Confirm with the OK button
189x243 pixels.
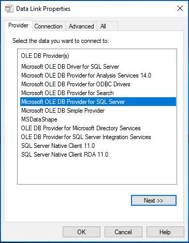click(x=81, y=232)
